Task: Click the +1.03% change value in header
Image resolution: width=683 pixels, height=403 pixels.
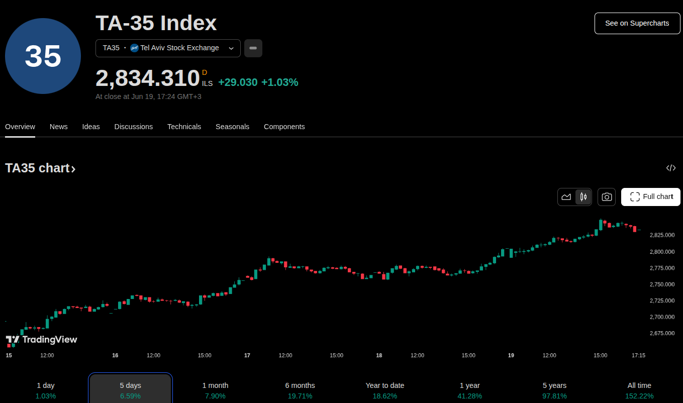Action: [280, 82]
